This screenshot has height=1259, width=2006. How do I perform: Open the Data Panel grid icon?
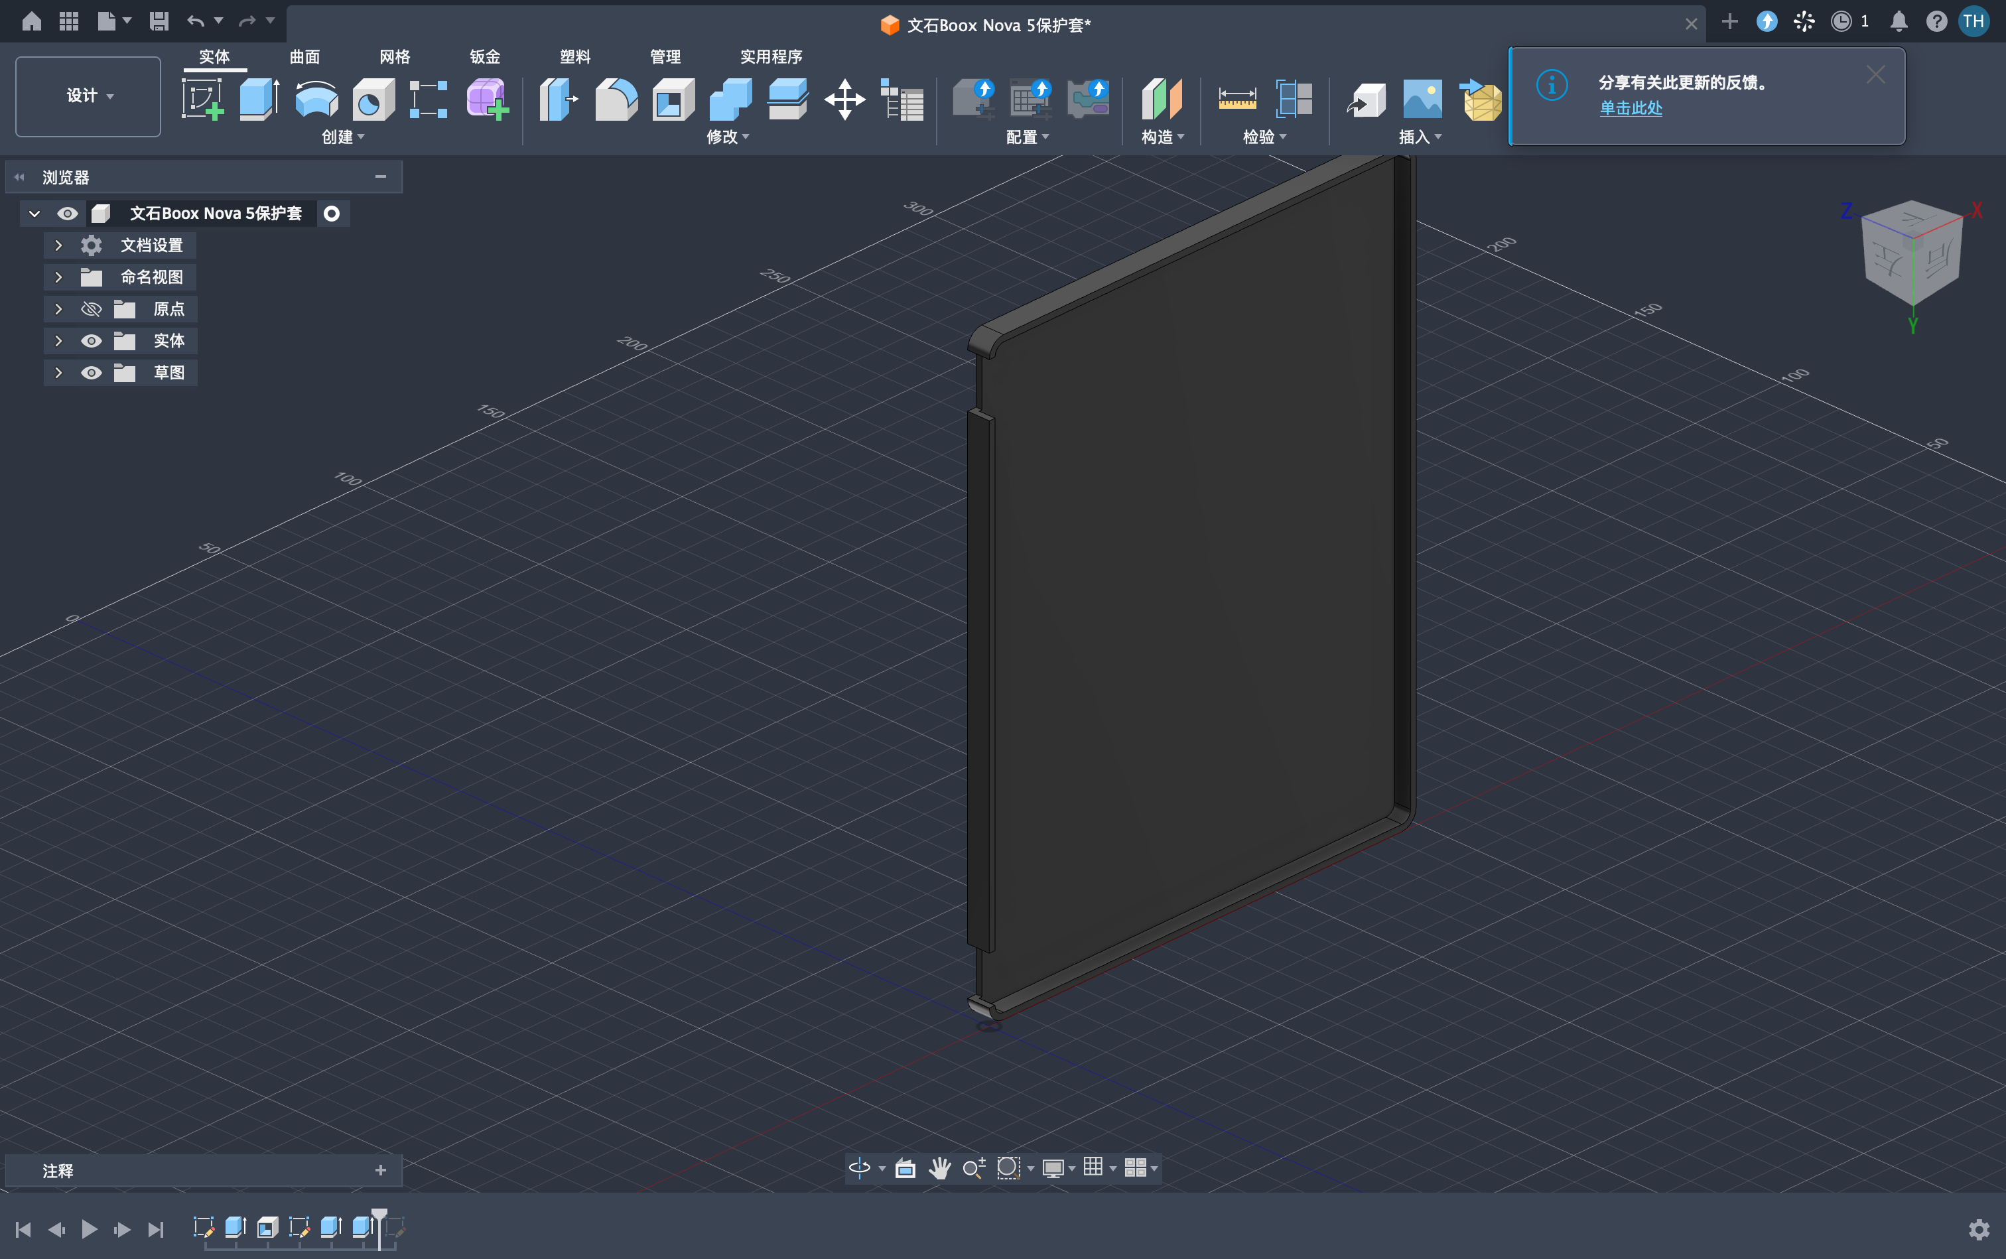tap(69, 21)
